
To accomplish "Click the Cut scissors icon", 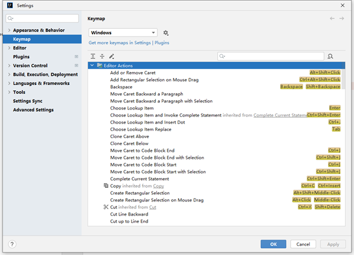I will tap(106, 207).
